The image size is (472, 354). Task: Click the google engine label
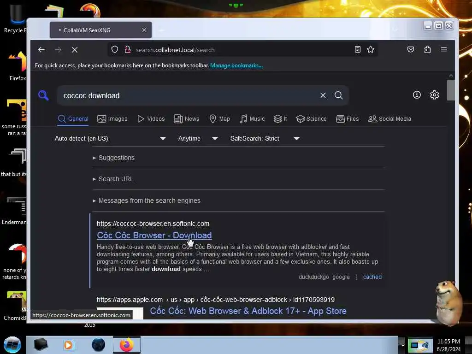(341, 277)
